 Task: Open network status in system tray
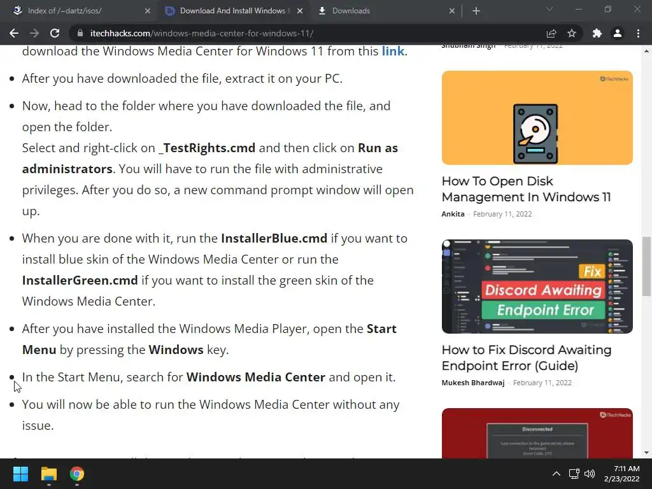point(574,474)
